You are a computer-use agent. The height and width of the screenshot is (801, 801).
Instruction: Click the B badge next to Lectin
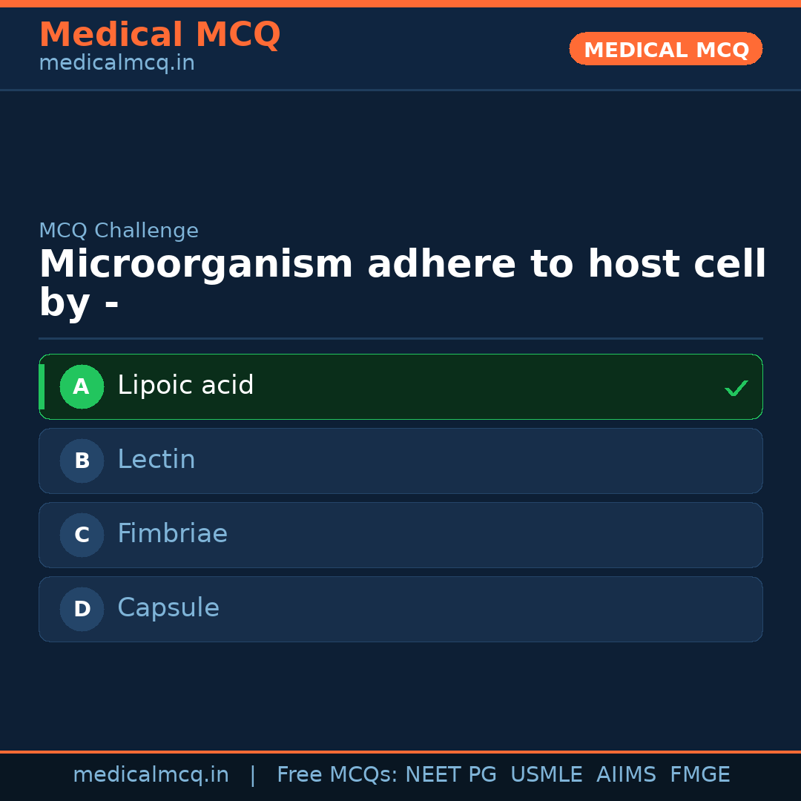pyautogui.click(x=82, y=461)
